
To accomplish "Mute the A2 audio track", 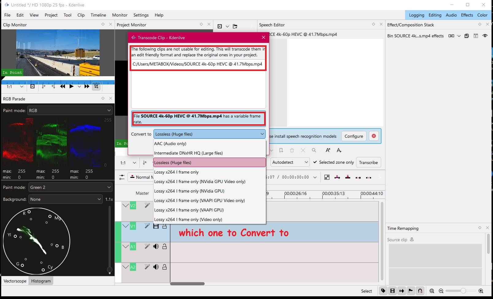I will (156, 267).
